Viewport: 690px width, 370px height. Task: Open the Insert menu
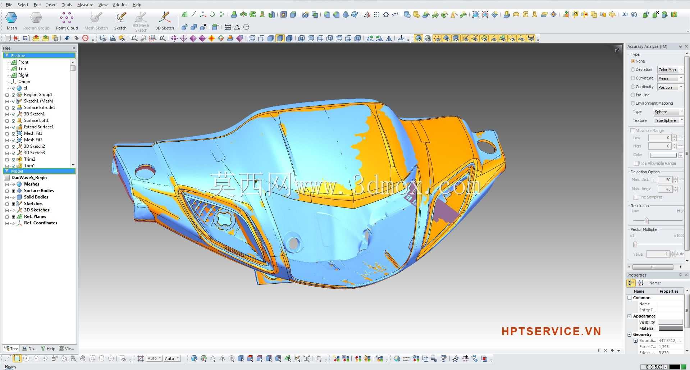click(51, 5)
